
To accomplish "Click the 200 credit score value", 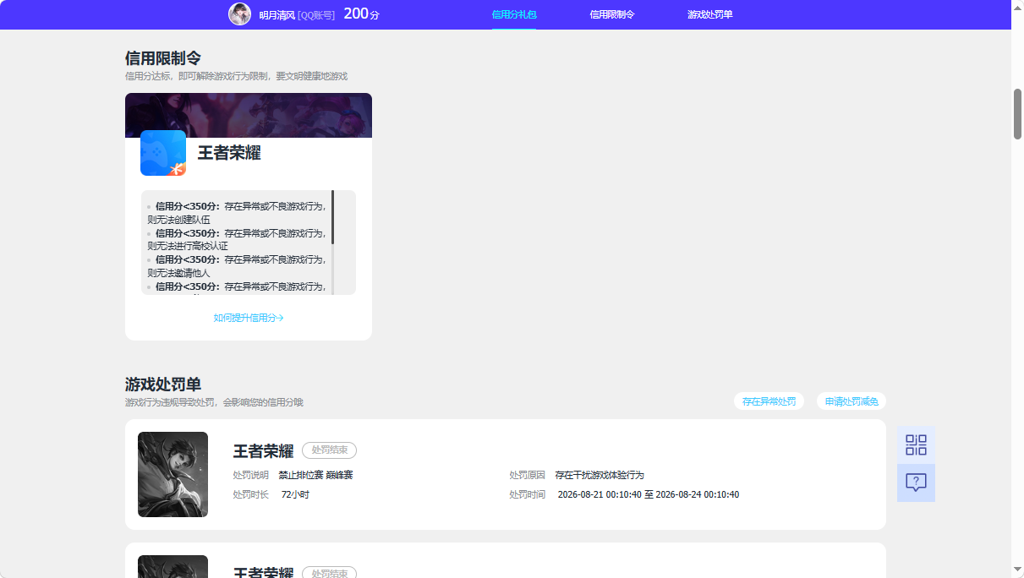I will [x=356, y=14].
